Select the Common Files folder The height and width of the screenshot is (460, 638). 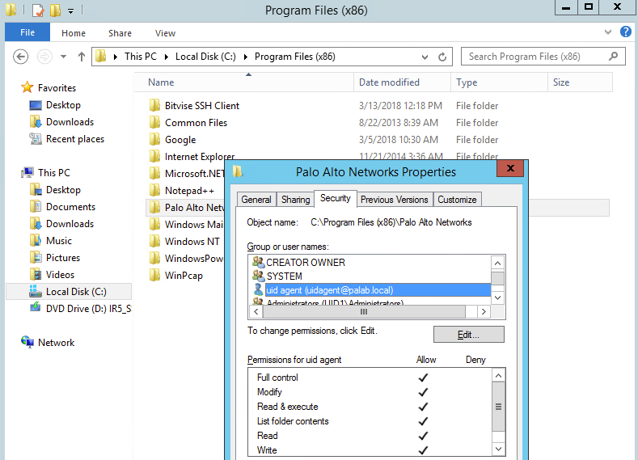coord(196,123)
